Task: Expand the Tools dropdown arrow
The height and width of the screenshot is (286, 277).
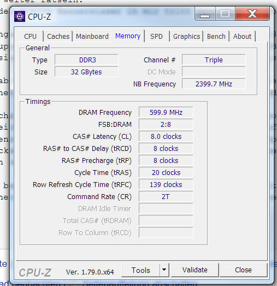Action: pyautogui.click(x=164, y=270)
